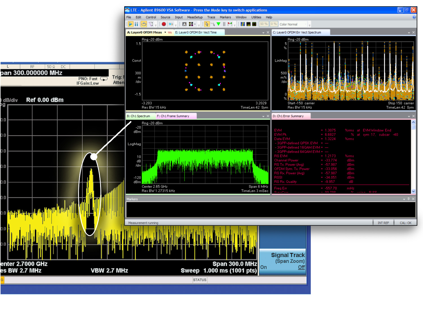423x316 pixels.
Task: Select the E: Layer0 OFDM Err Vect Time tab
Action: click(196, 32)
